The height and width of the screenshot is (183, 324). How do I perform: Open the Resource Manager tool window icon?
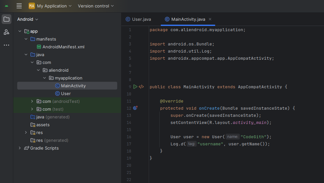6,32
